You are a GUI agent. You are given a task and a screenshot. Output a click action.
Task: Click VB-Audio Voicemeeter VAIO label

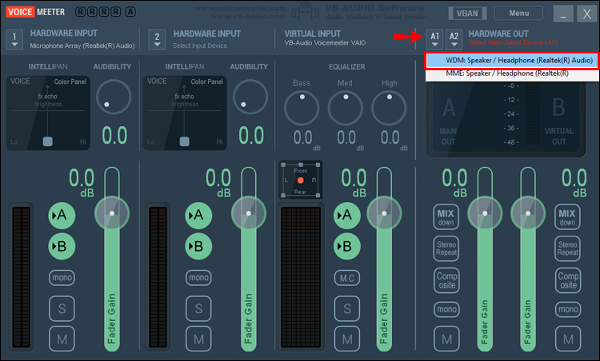tap(325, 43)
